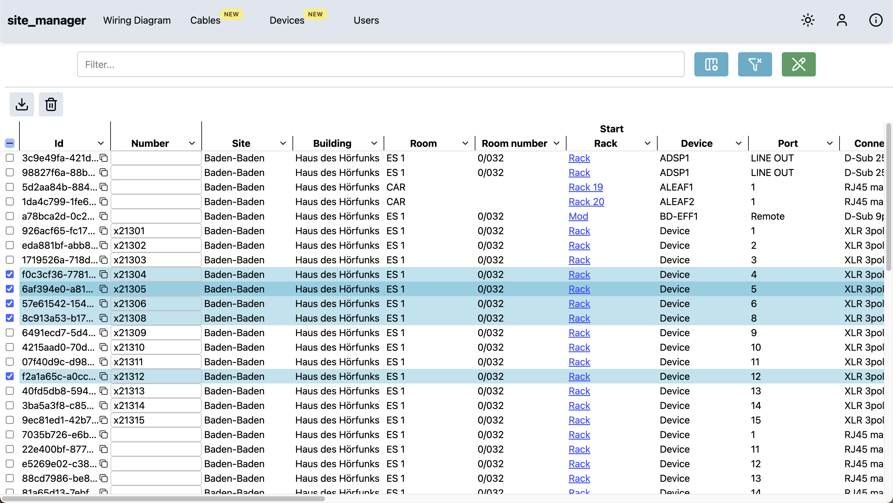This screenshot has height=503, width=893.
Task: Click the Mod rack link
Action: (578, 216)
